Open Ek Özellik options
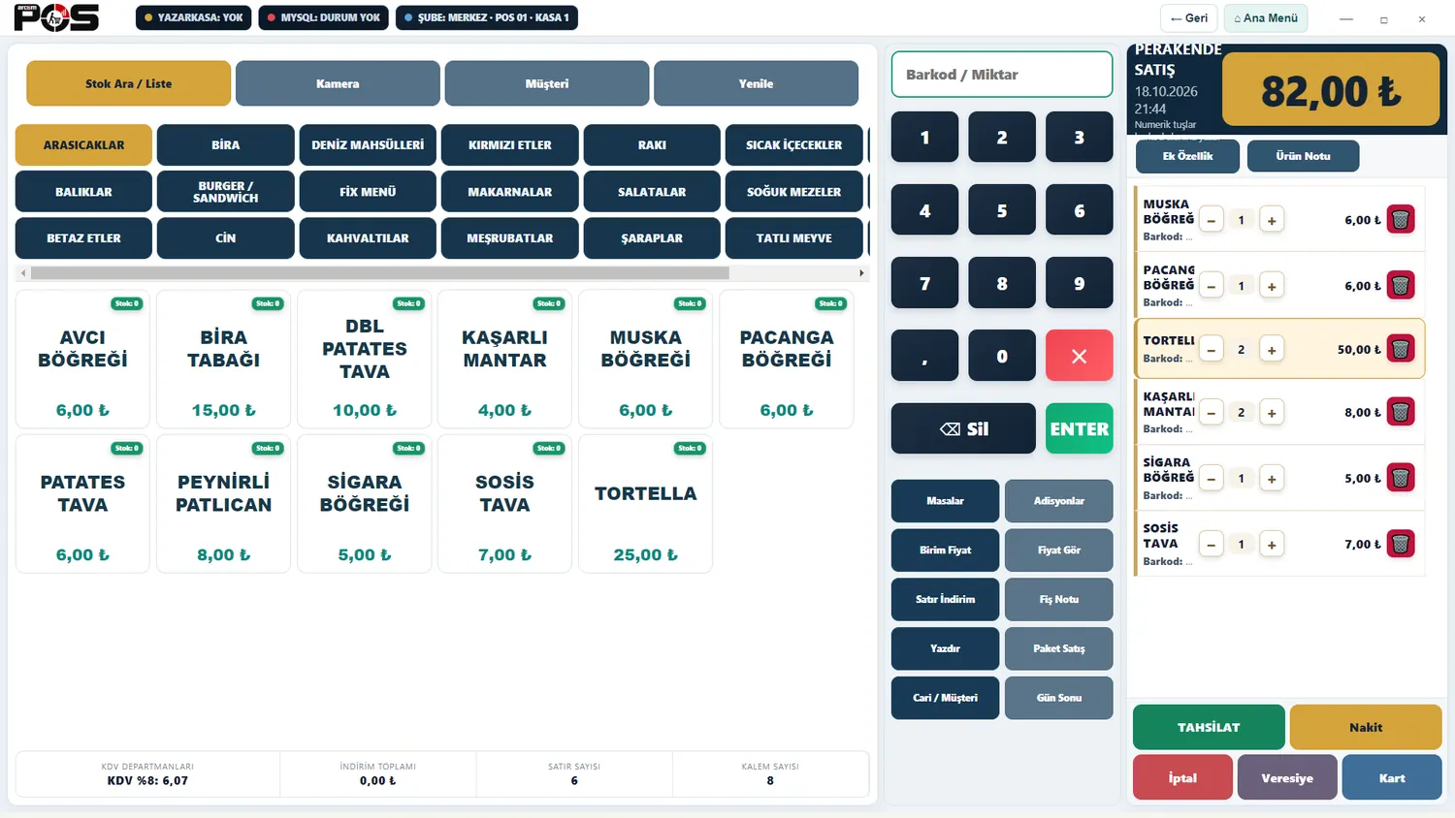 click(1187, 156)
